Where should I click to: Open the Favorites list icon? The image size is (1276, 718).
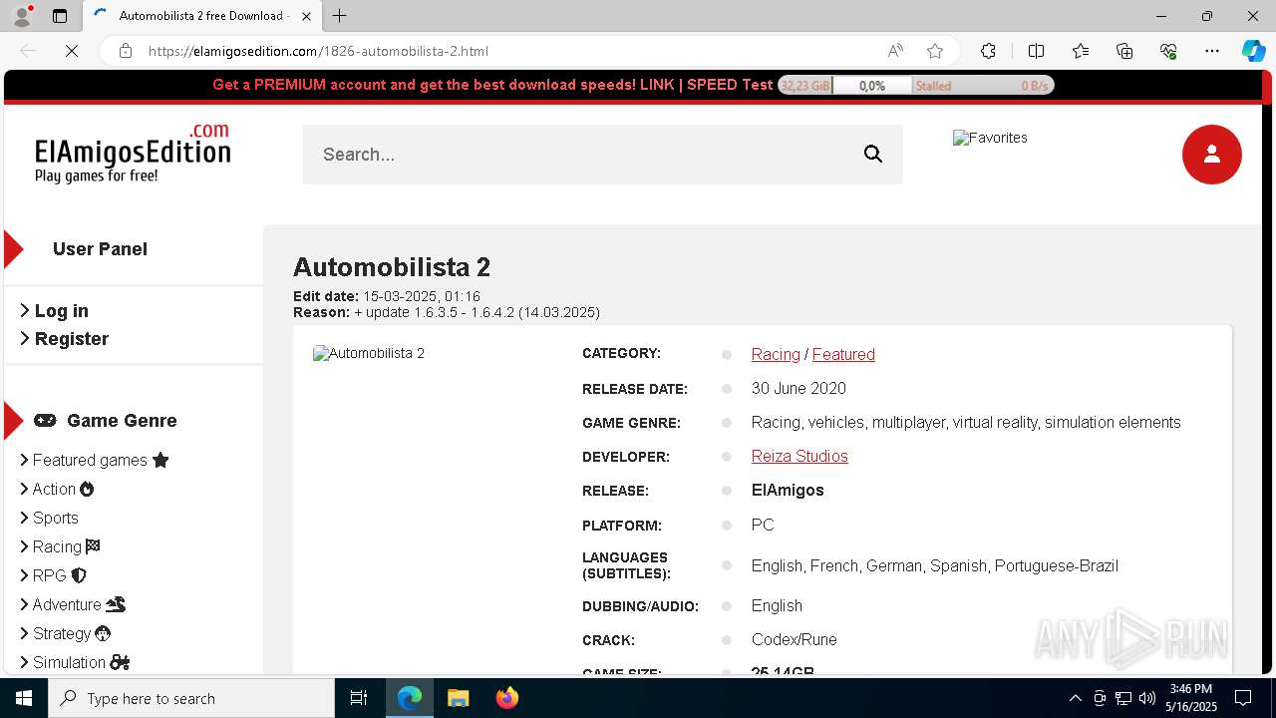coord(1081,51)
